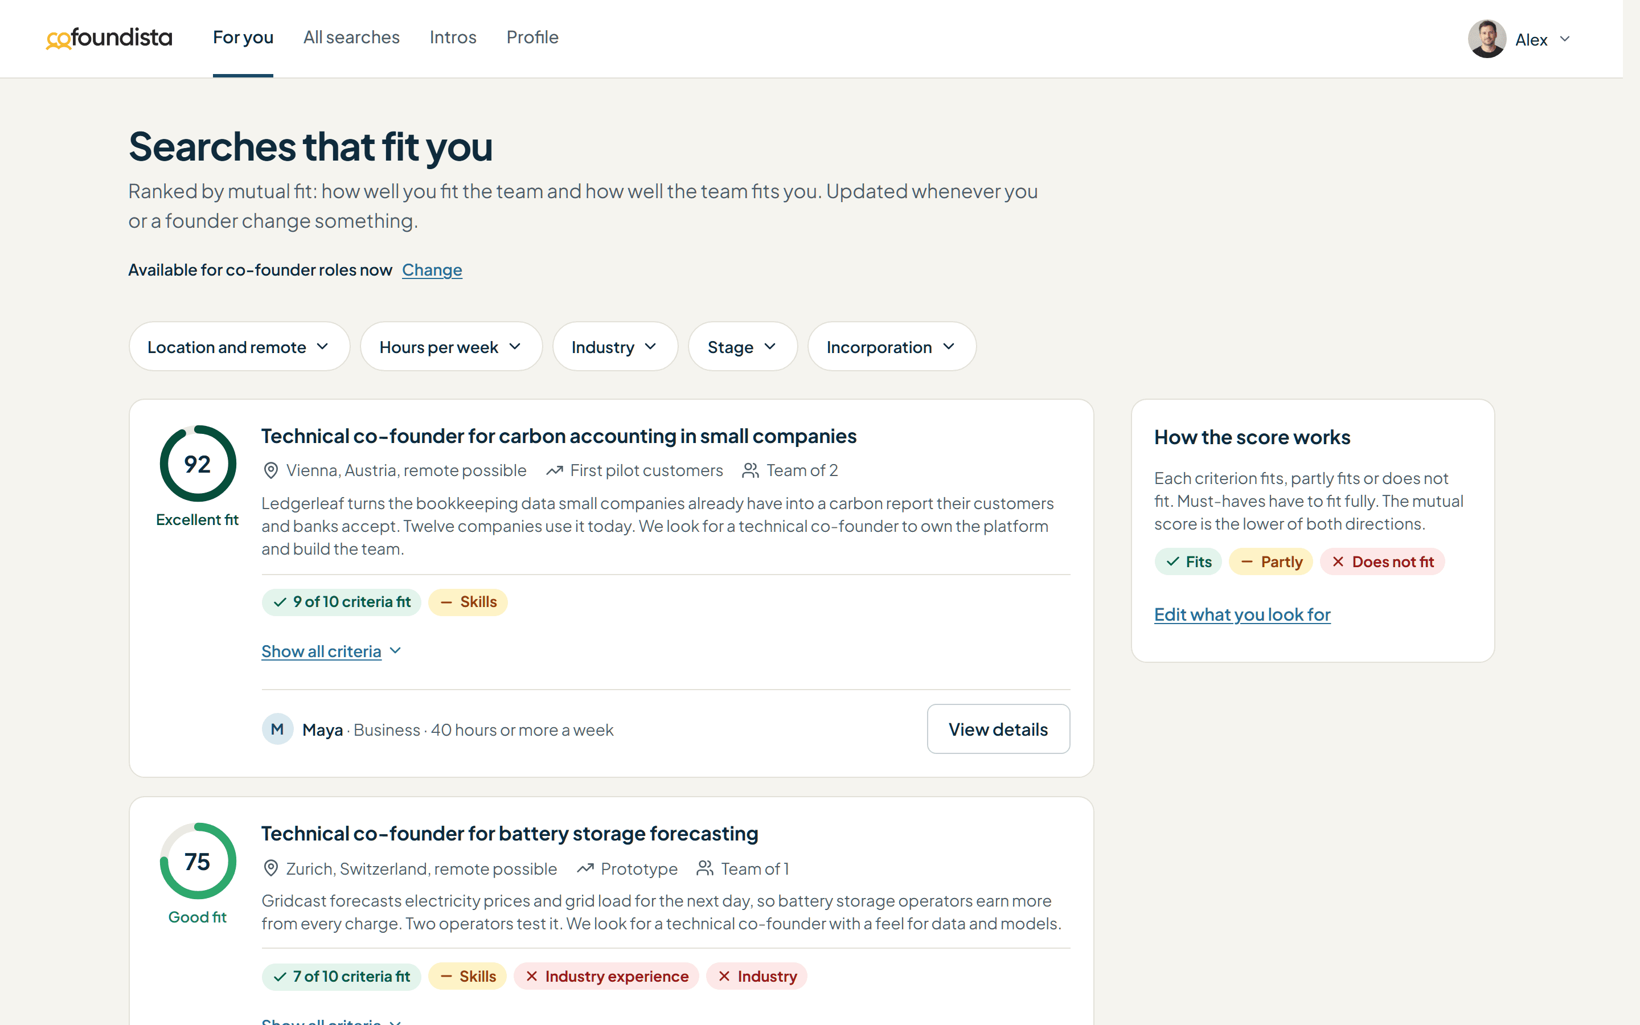Open the All searches tab
Viewport: 1640px width, 1025px height.
[x=351, y=37]
